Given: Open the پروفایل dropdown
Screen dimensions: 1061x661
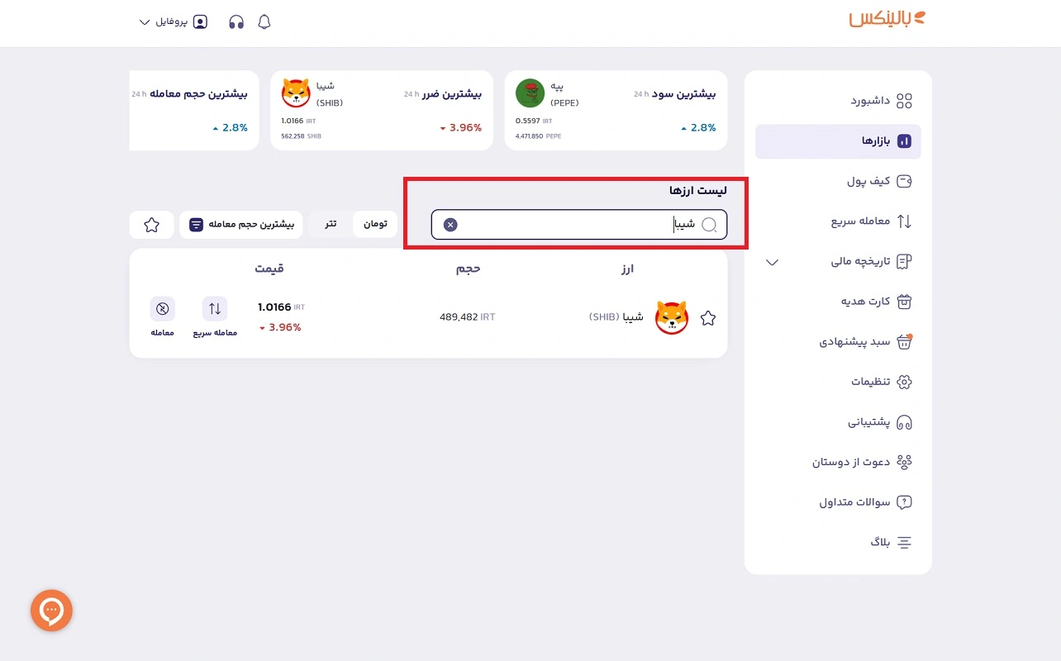Looking at the screenshot, I should (x=173, y=22).
